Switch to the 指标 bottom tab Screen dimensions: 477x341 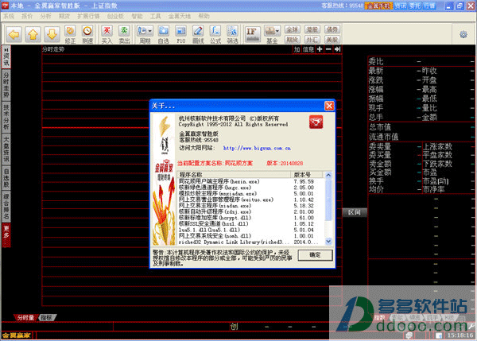pyautogui.click(x=47, y=318)
